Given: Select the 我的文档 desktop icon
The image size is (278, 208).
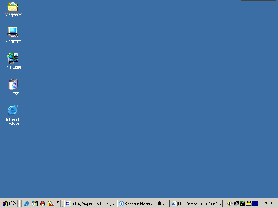Looking at the screenshot, I should click(13, 9).
